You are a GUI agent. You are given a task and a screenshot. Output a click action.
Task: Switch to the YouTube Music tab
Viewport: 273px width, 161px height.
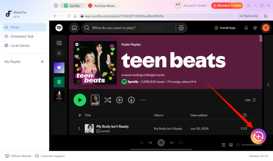pos(102,6)
